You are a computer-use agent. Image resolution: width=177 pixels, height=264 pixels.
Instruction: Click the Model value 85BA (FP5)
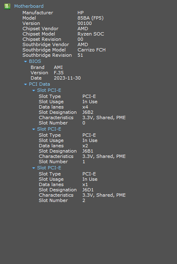tap(91, 18)
